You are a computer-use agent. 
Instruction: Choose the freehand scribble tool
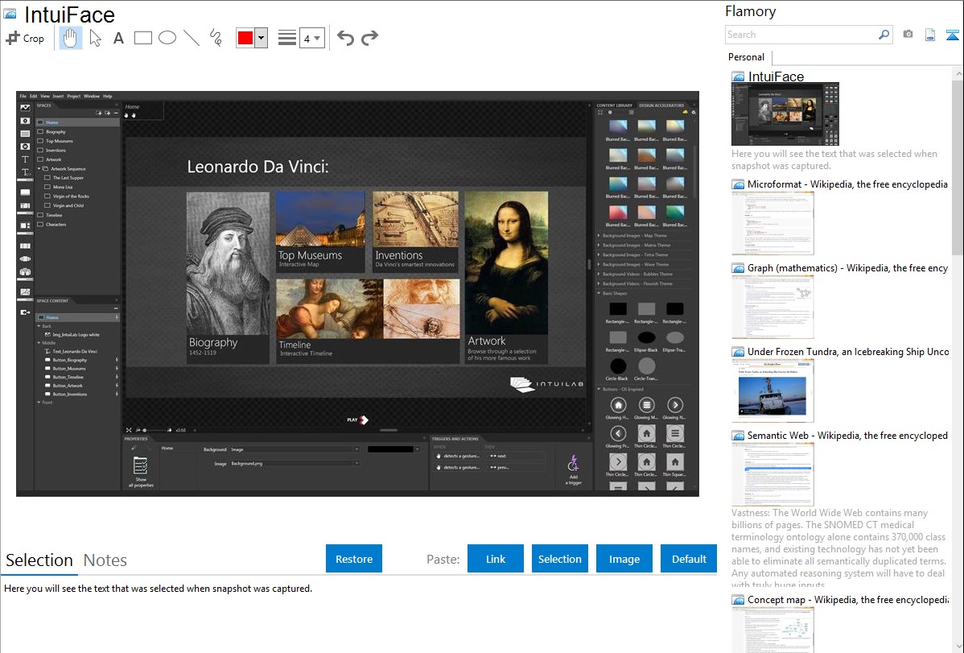(x=216, y=38)
